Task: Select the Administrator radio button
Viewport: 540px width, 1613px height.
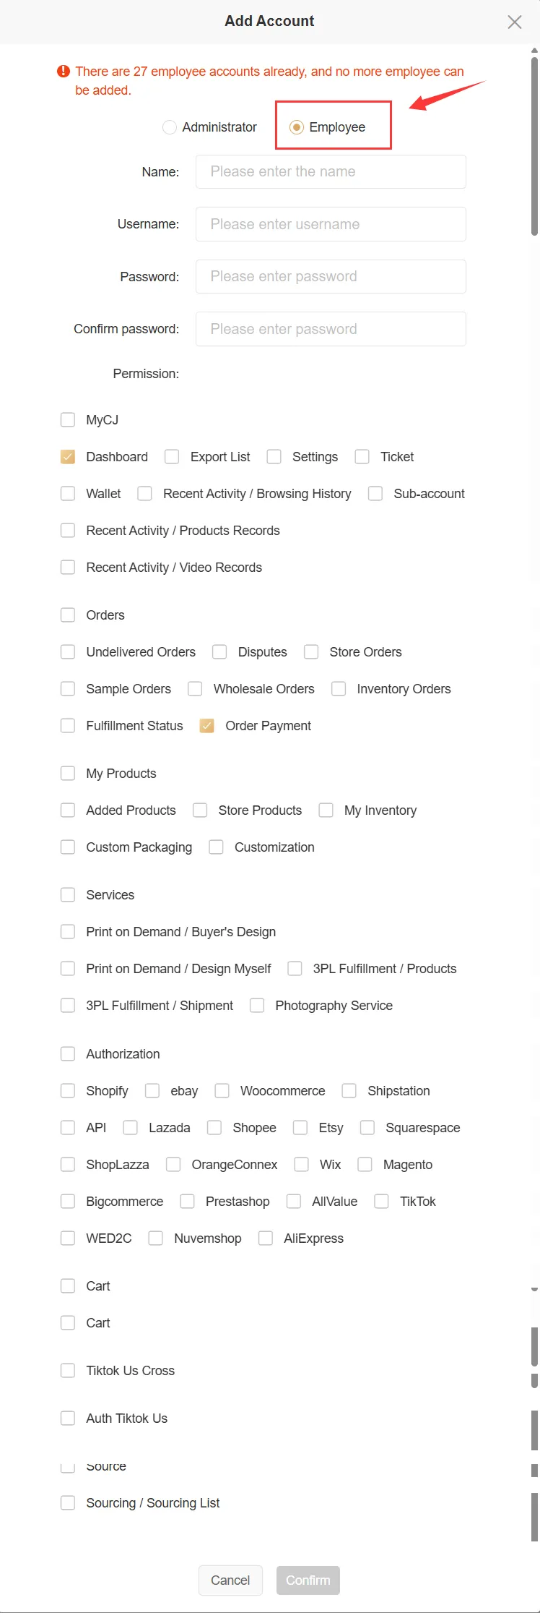Action: point(170,127)
